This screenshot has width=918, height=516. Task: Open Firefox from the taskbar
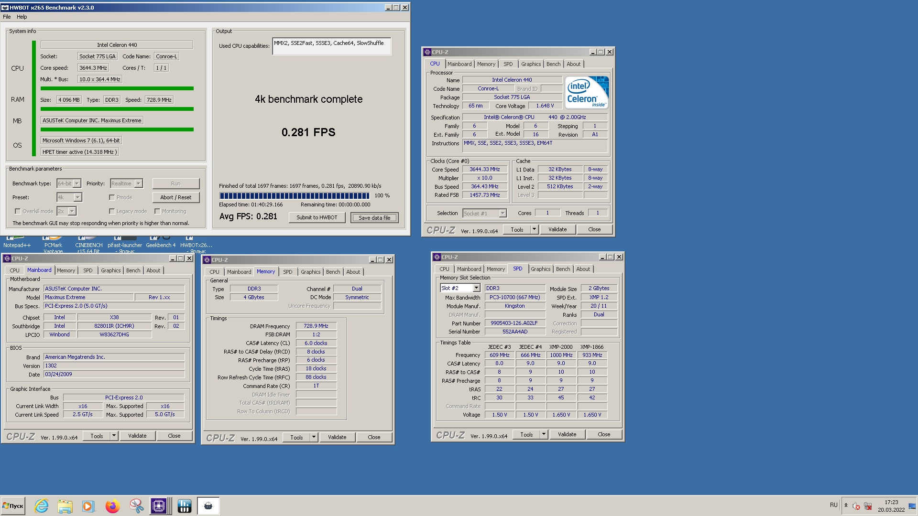(x=113, y=506)
